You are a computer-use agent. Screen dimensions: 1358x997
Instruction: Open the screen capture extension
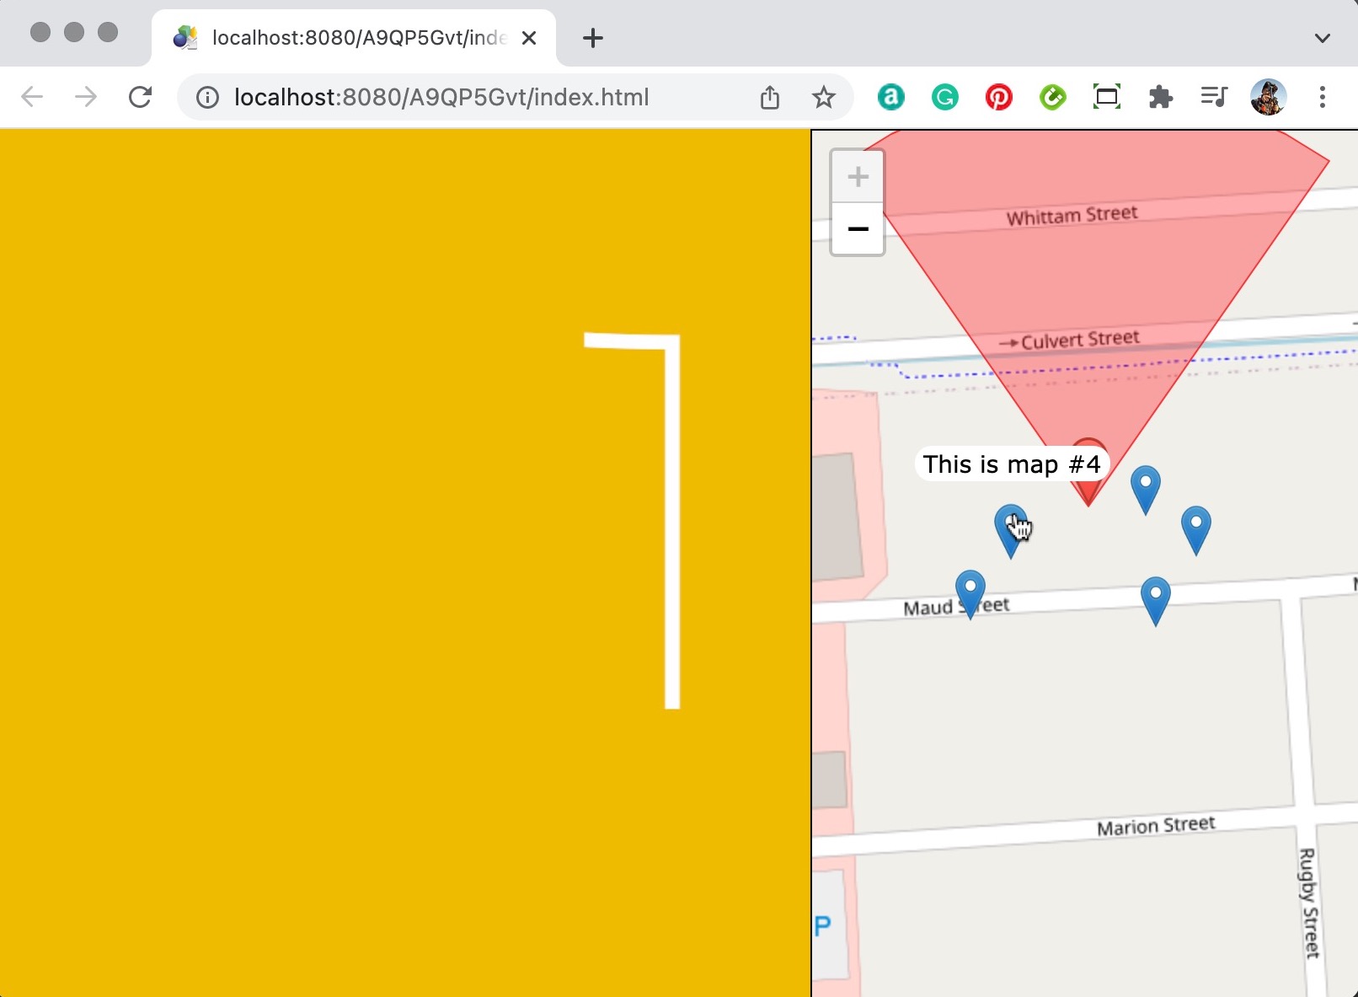1107,97
